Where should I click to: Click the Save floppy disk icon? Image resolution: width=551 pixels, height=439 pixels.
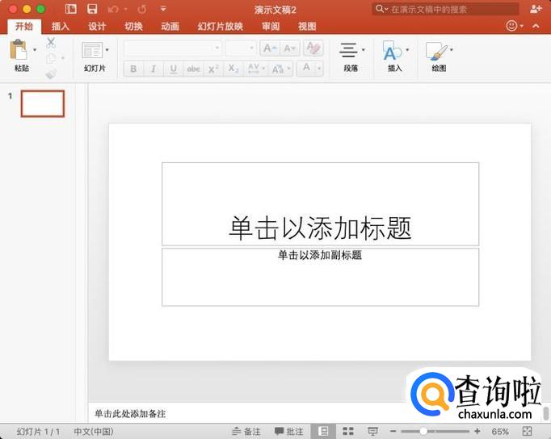pyautogui.click(x=92, y=9)
